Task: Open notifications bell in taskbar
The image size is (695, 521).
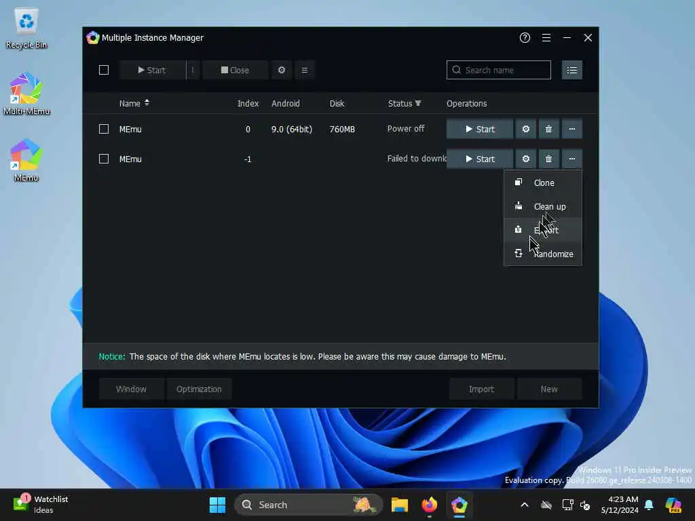Action: coord(649,505)
